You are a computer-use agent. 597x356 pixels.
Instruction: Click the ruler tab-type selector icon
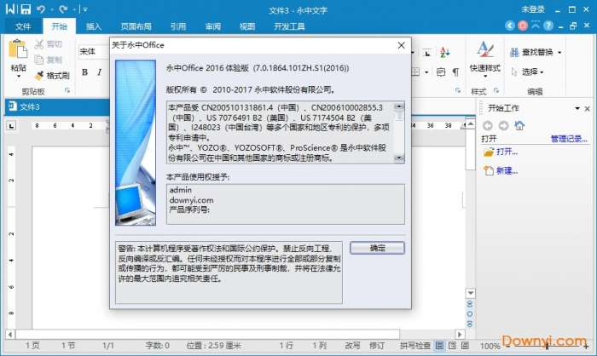click(11, 125)
